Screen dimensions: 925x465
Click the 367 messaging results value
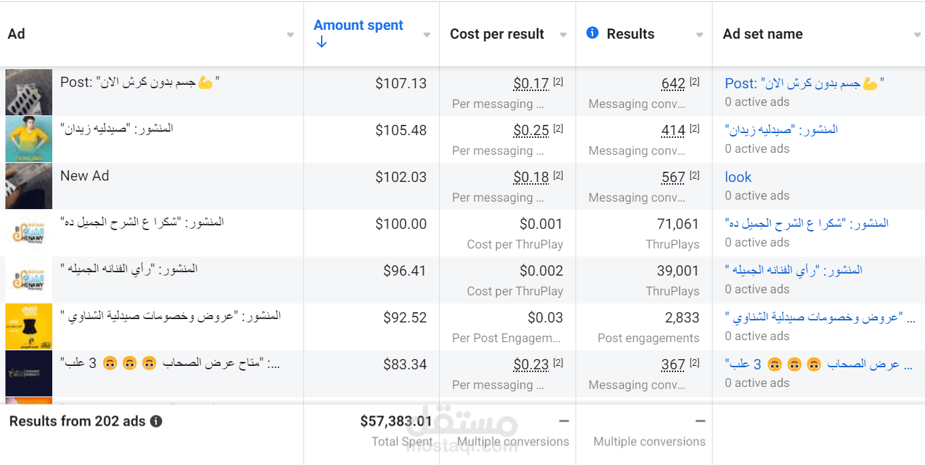673,365
